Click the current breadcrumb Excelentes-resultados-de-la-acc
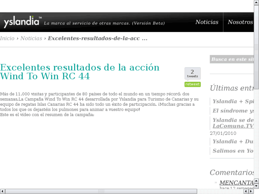The width and height of the screenshot is (259, 194). (x=98, y=38)
